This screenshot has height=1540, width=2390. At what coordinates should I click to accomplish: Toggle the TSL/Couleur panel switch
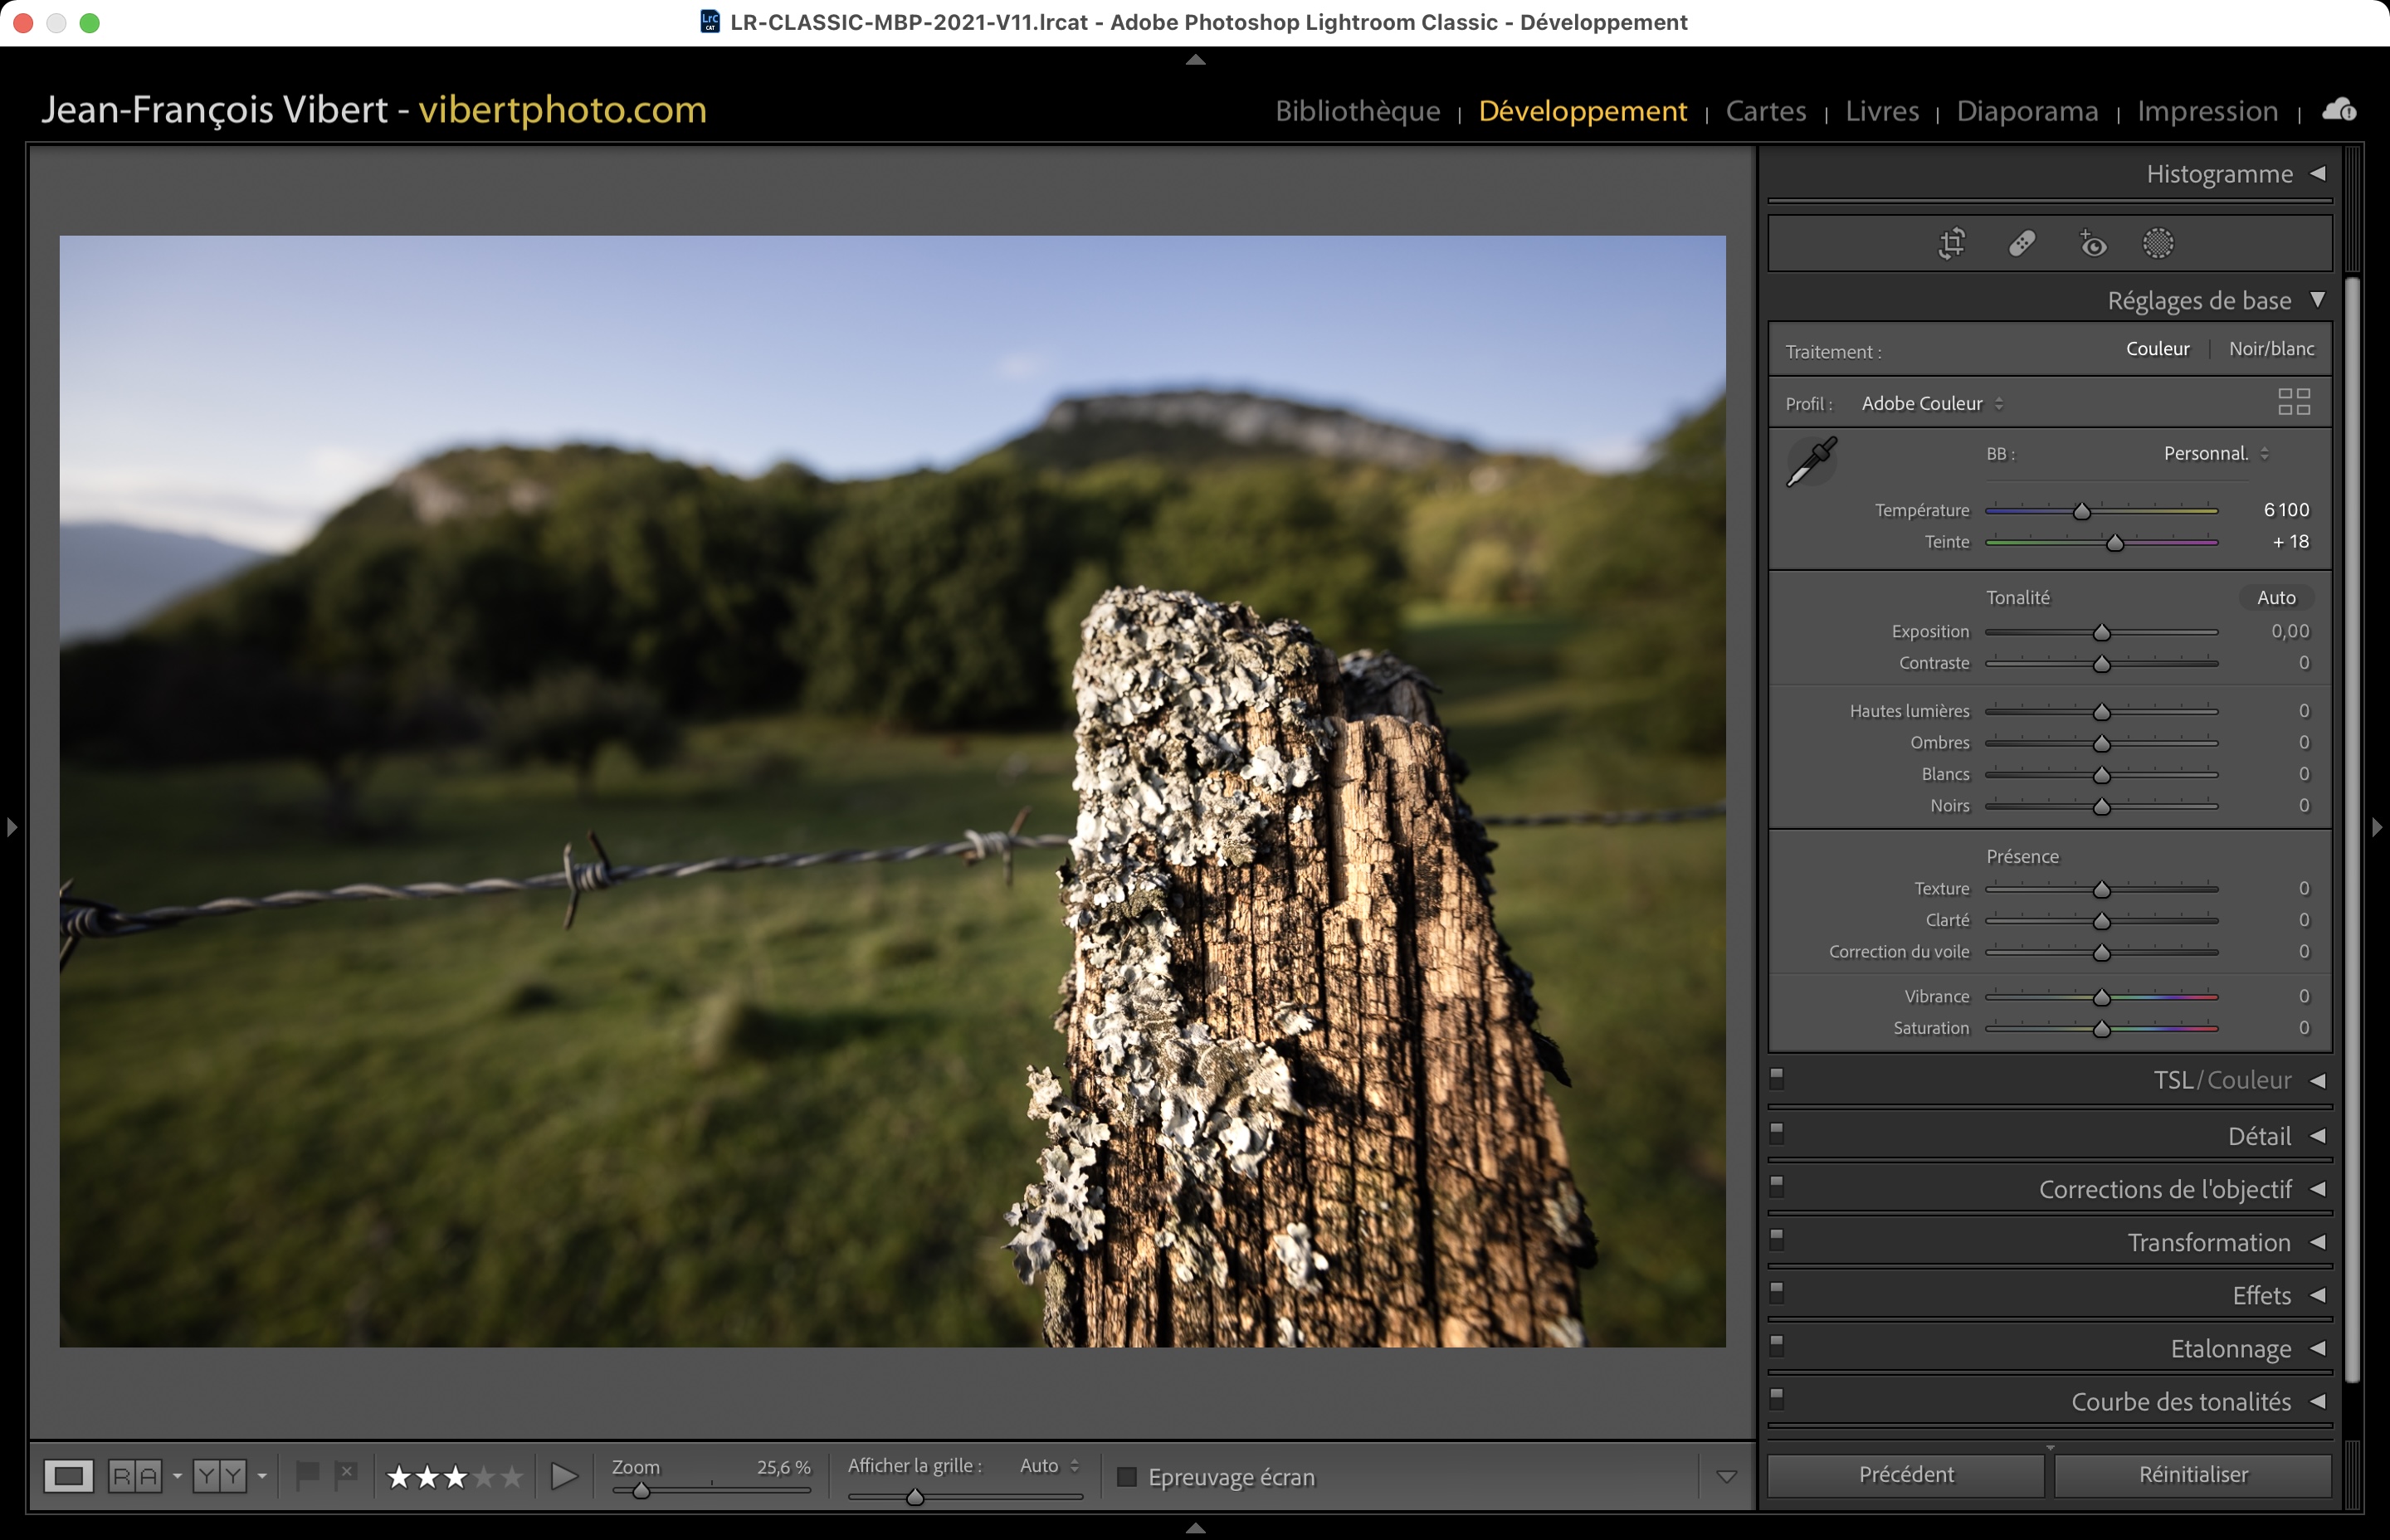click(x=1777, y=1078)
